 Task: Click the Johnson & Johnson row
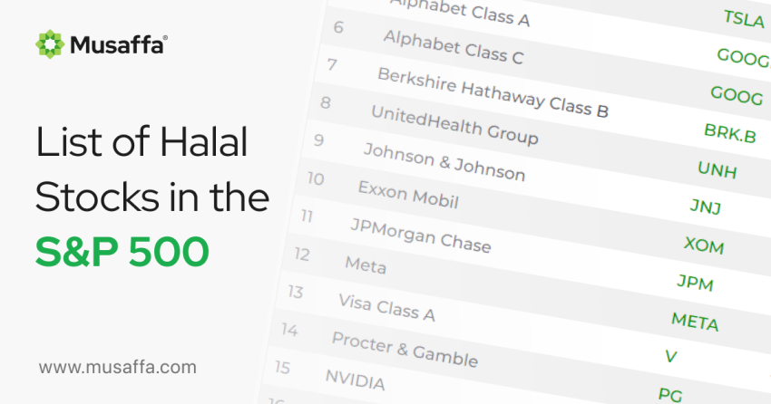click(444, 161)
